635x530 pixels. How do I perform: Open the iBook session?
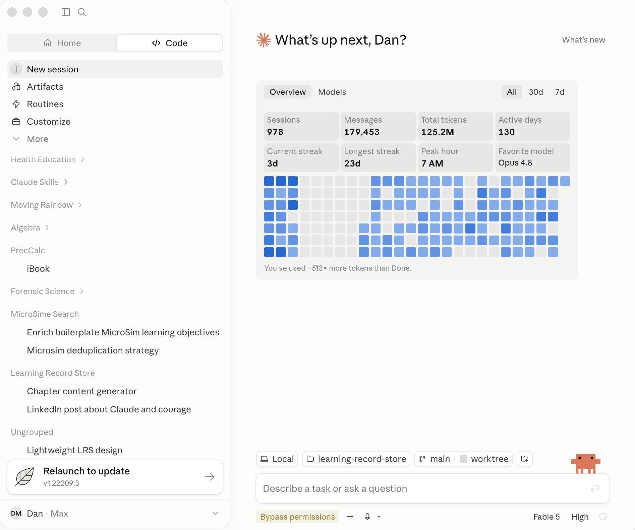[x=38, y=269]
